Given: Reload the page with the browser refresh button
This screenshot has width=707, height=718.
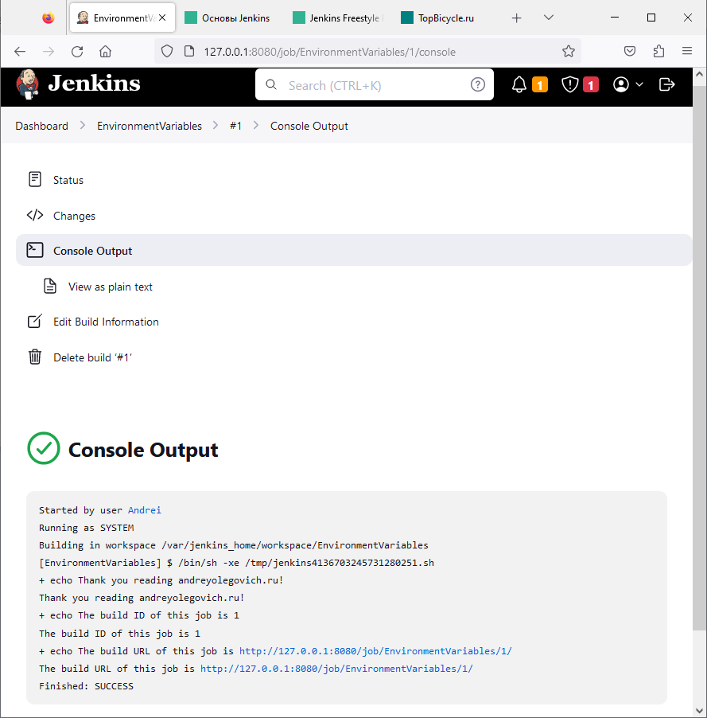Looking at the screenshot, I should coord(77,51).
